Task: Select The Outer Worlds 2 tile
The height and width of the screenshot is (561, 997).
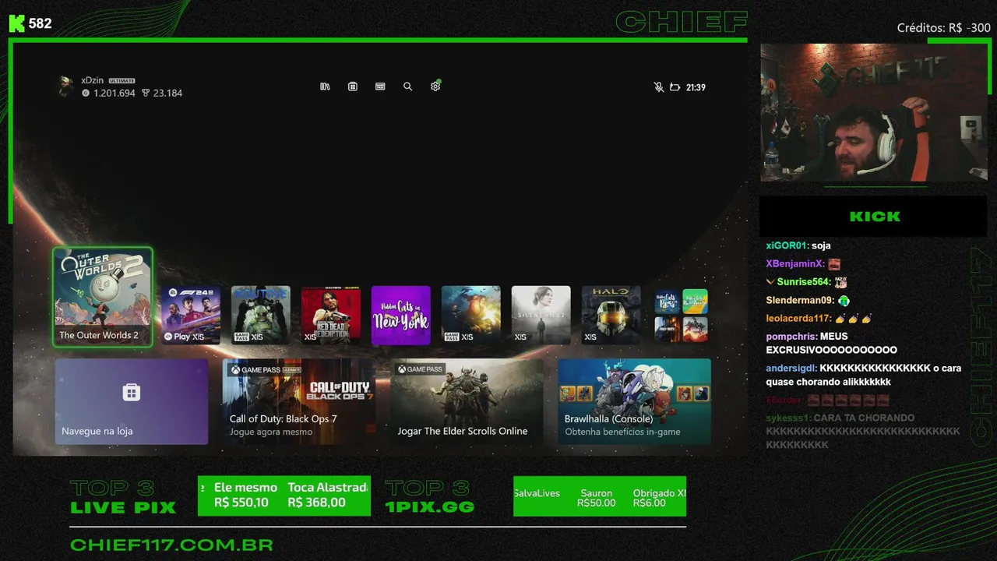Action: click(x=102, y=297)
